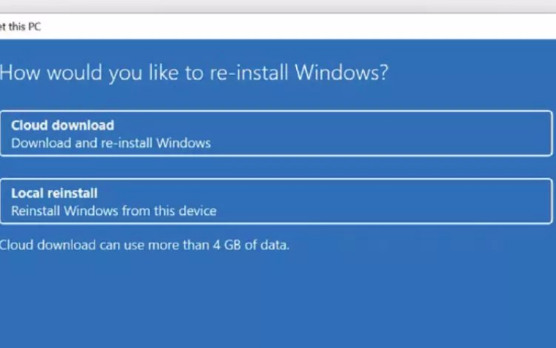The image size is (556, 348).
Task: Click the 4 GB data usage note
Action: point(144,245)
